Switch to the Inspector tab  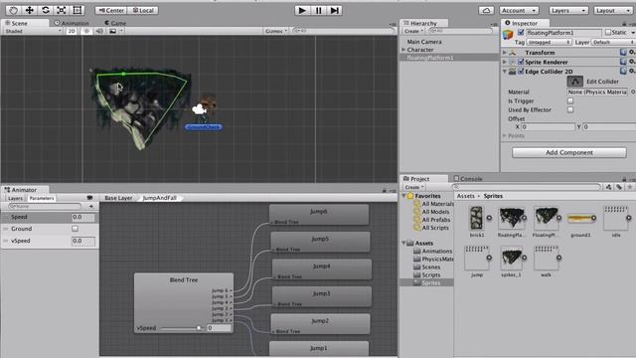pos(525,23)
